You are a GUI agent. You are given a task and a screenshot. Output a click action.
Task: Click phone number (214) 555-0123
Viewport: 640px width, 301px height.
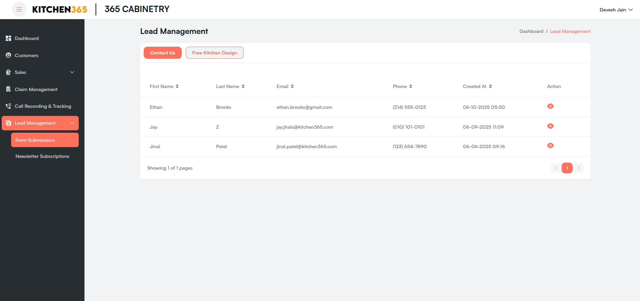tap(409, 107)
